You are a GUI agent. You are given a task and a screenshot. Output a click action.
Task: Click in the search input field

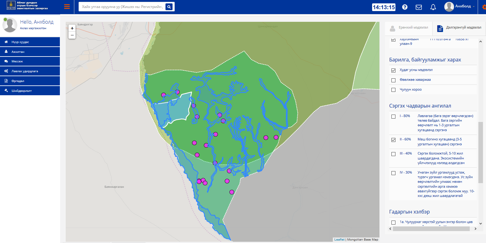tap(122, 7)
